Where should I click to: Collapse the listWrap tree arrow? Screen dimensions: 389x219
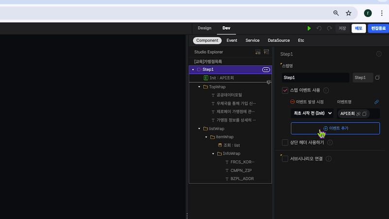pos(199,128)
